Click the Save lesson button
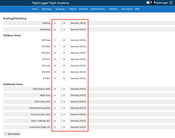Screen dimensions: 175x138 coord(12,134)
